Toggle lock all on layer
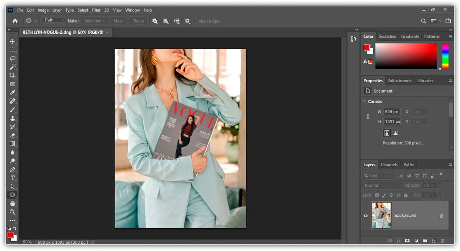 pos(406,195)
